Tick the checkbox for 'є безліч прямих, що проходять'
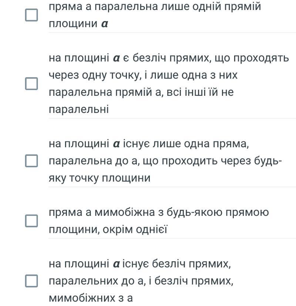The width and height of the screenshot is (296, 306). 31,84
